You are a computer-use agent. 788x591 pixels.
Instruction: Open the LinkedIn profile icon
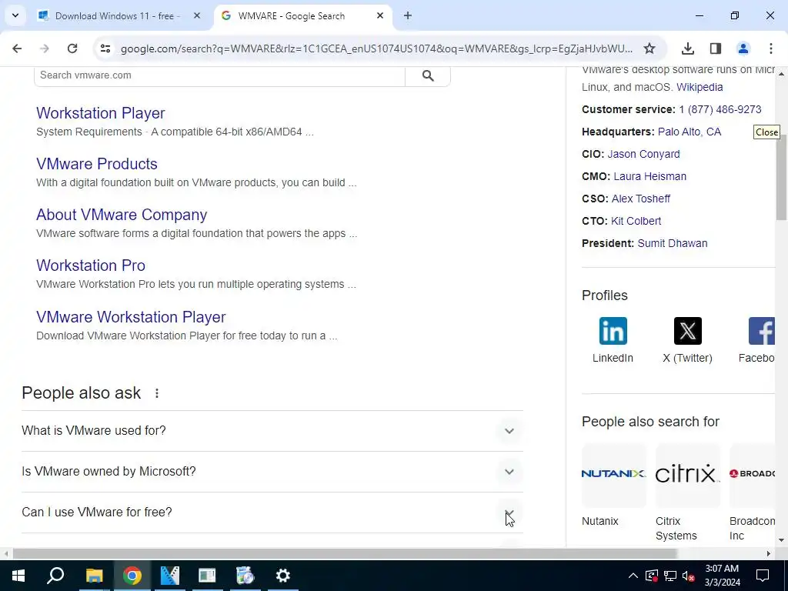613,331
